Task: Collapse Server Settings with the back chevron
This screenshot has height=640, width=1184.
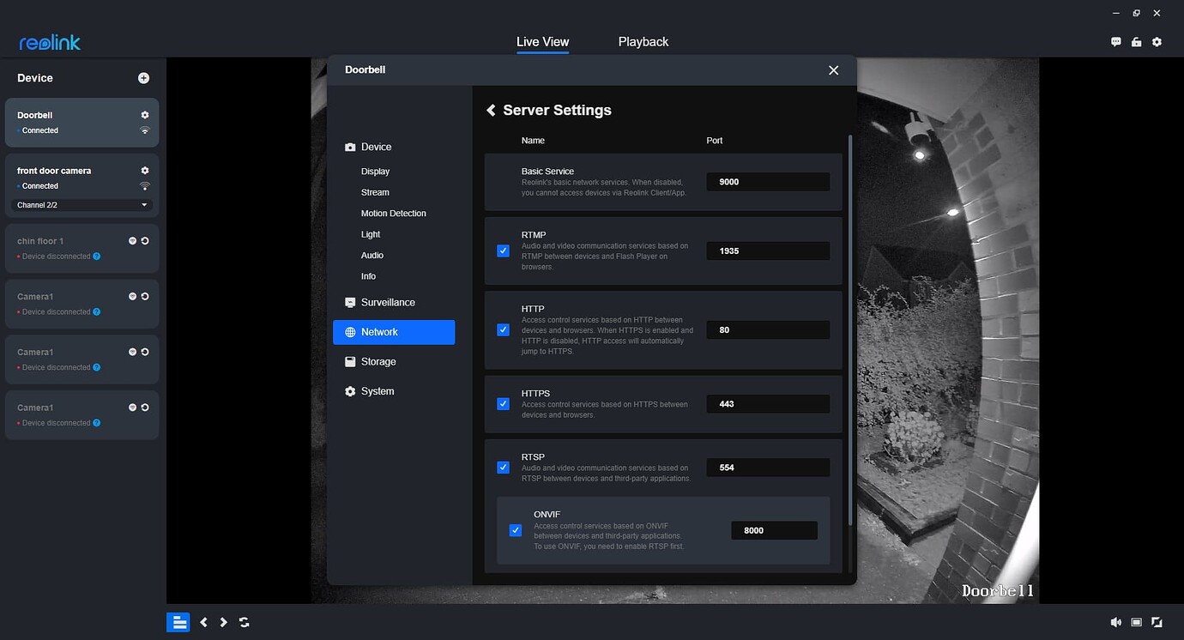Action: pyautogui.click(x=490, y=110)
